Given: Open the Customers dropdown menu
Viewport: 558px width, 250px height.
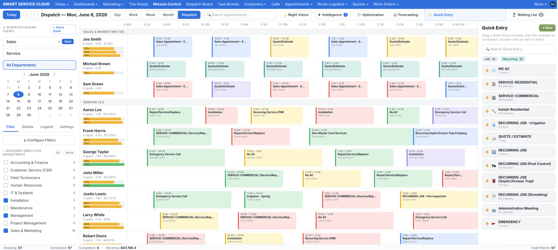Looking at the screenshot, I should (x=255, y=4).
